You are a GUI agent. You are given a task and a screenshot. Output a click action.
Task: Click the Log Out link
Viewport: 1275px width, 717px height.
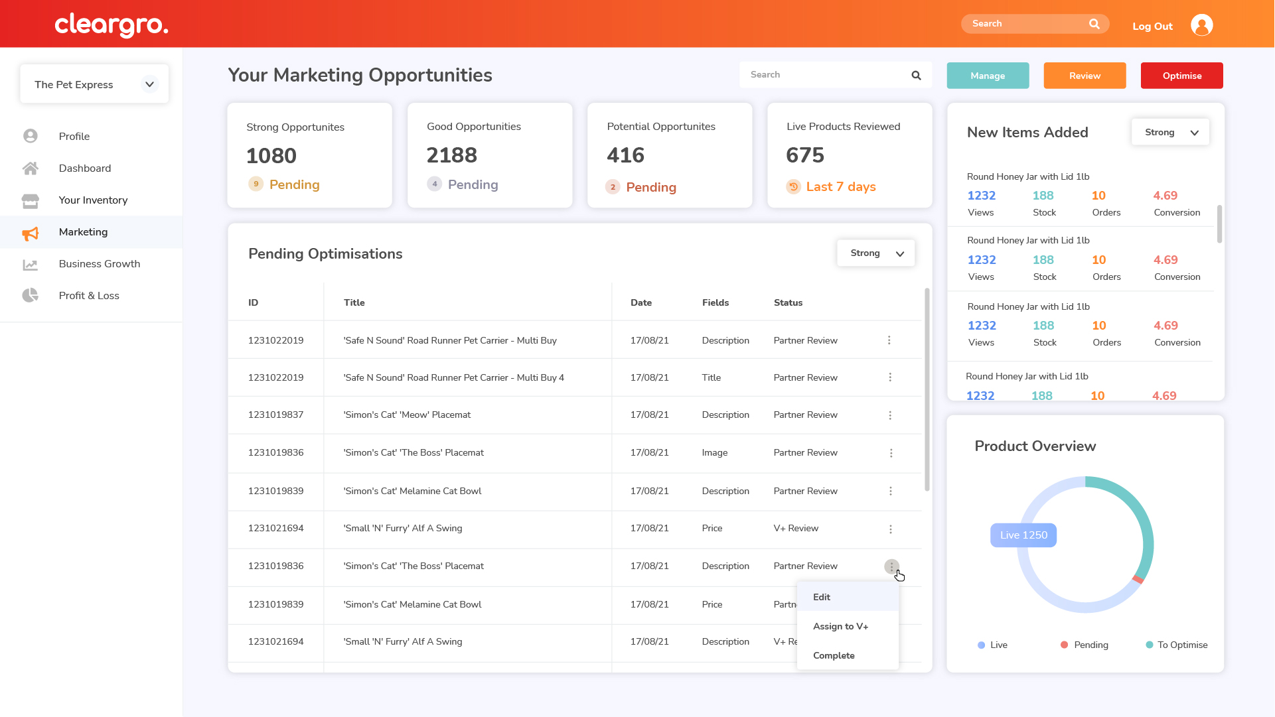point(1152,27)
